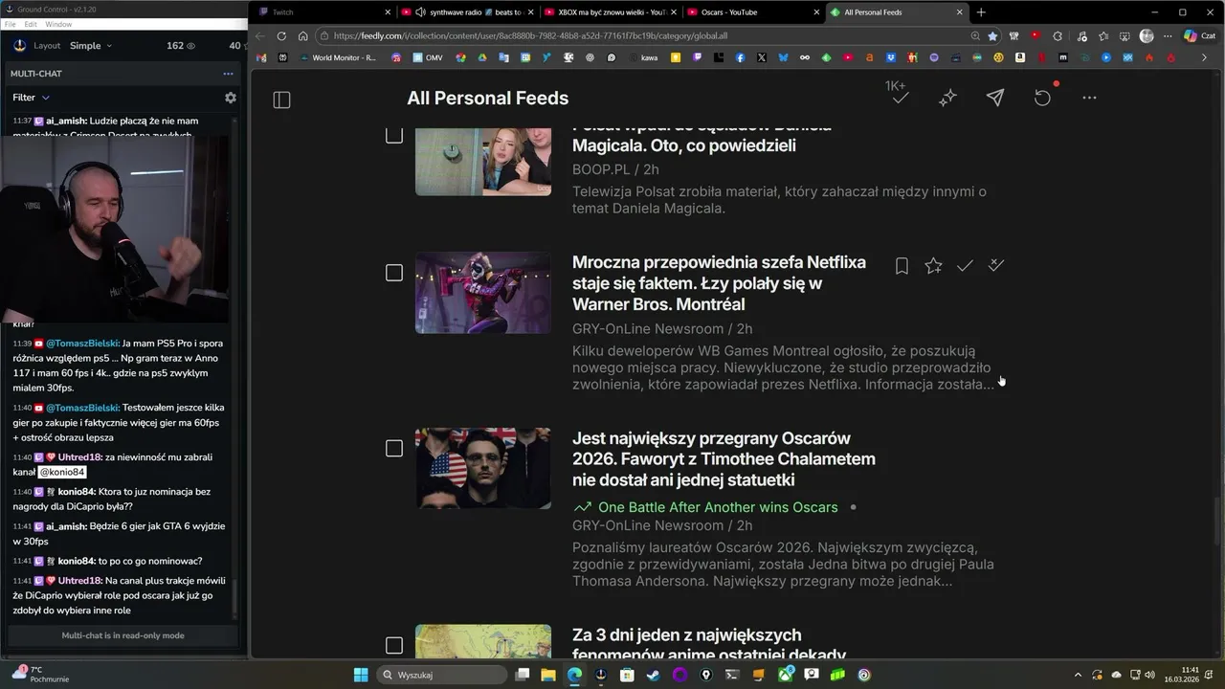Open Ground Control File menu
The width and height of the screenshot is (1225, 689).
click(x=10, y=24)
